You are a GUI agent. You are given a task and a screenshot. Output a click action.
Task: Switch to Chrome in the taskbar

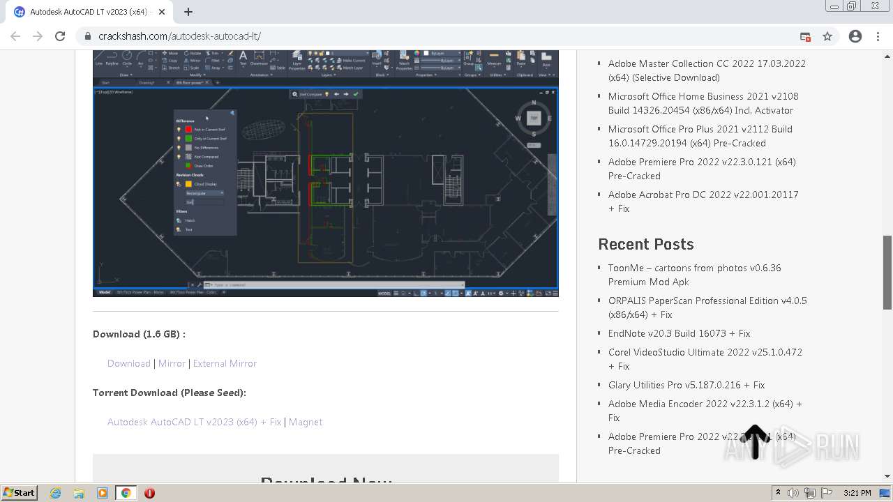click(126, 493)
